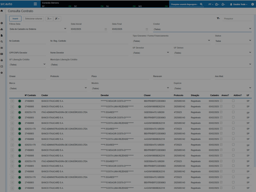
Task: Click the calendar picker beside Data Inicial
Action: coord(105,29)
